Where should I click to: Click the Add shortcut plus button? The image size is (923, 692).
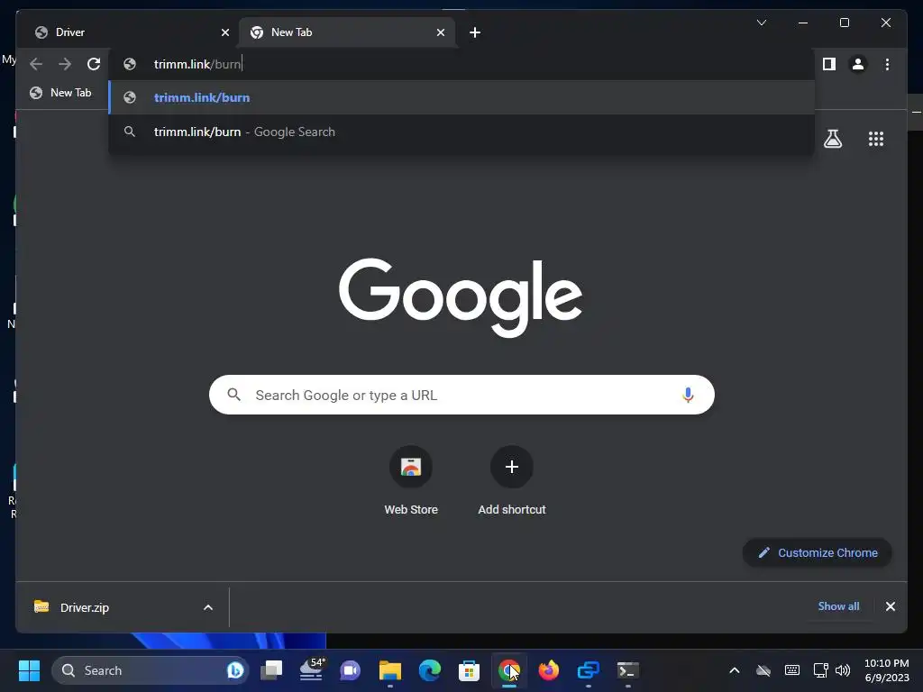point(512,467)
